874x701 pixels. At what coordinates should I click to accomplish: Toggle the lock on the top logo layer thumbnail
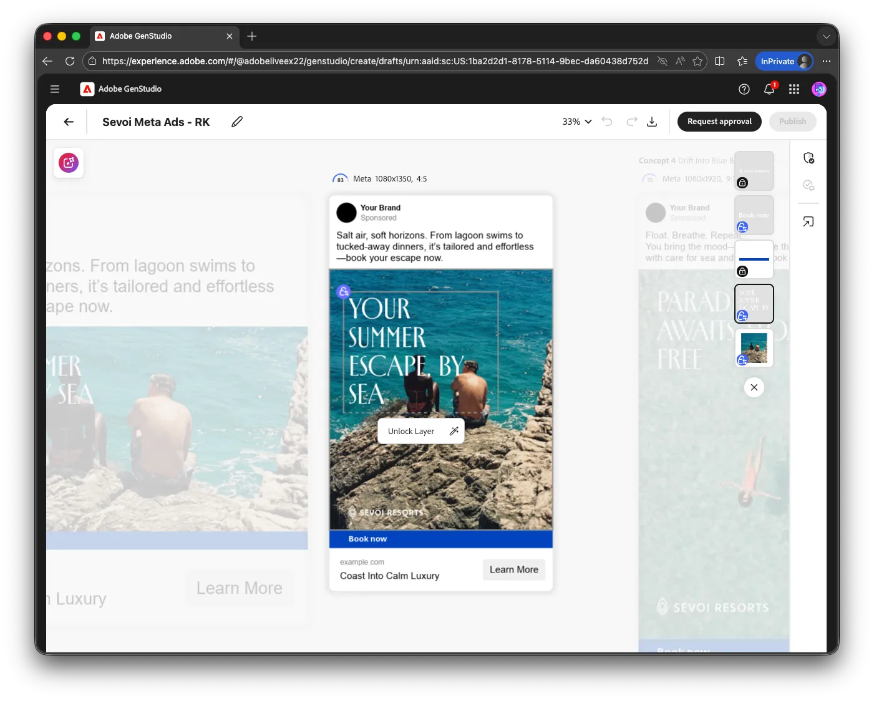[x=742, y=183]
